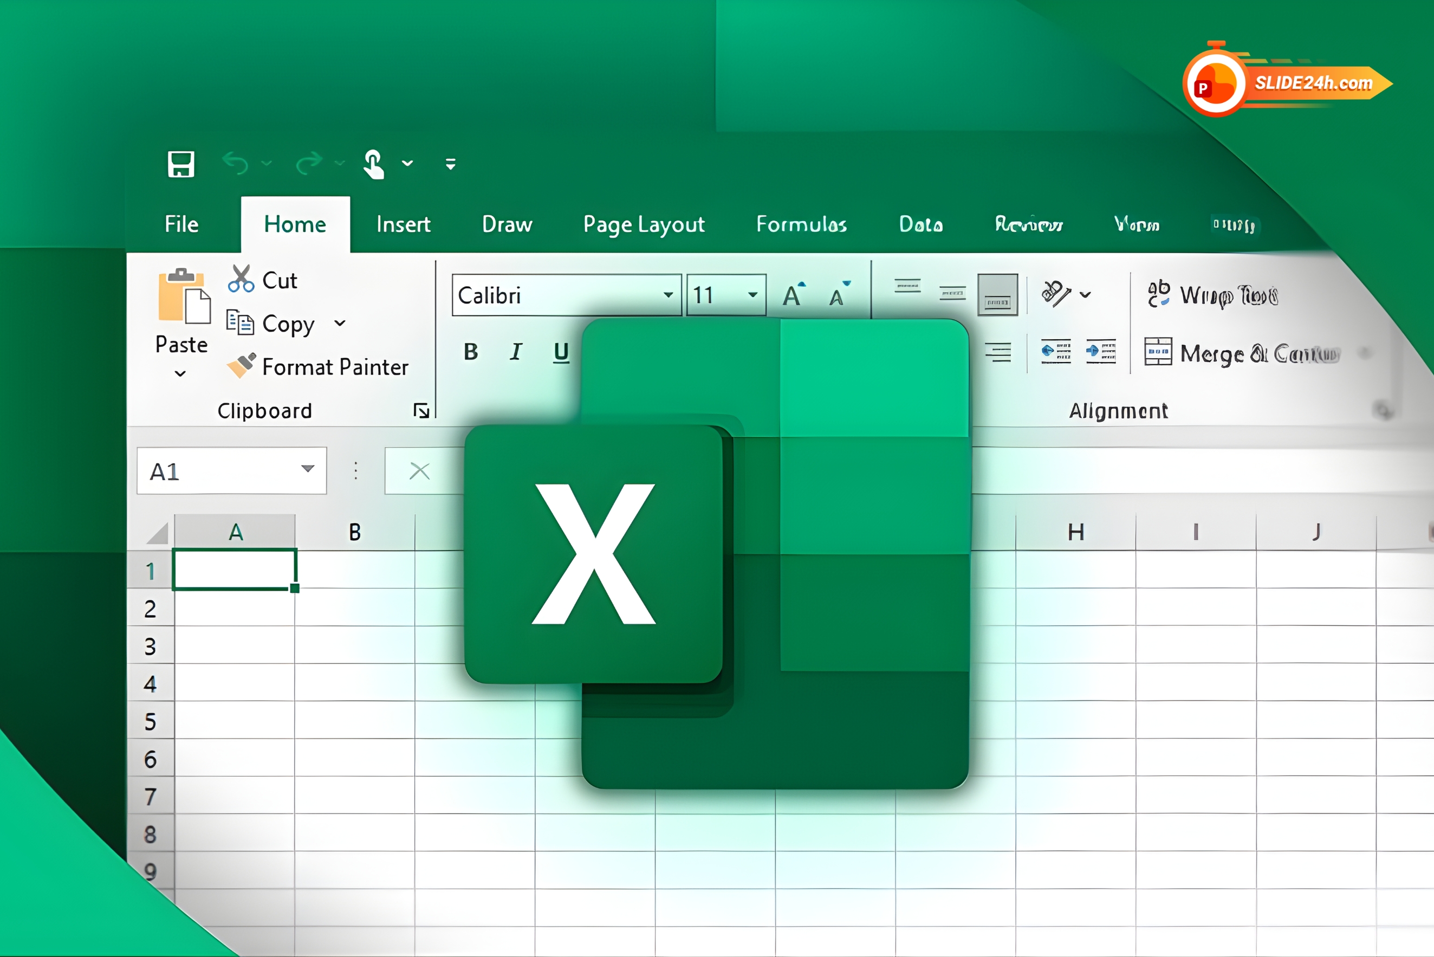
Task: Click Cut with the scissors icon
Action: click(x=262, y=280)
